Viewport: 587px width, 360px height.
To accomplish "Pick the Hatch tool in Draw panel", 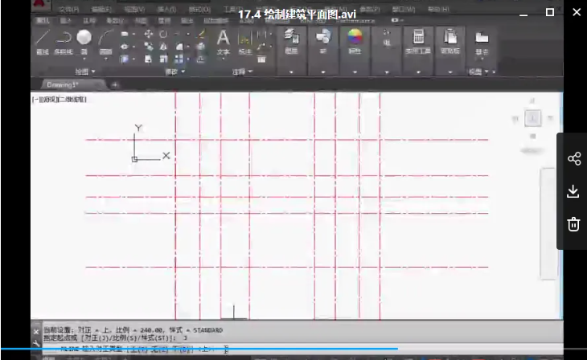I will coord(125,59).
